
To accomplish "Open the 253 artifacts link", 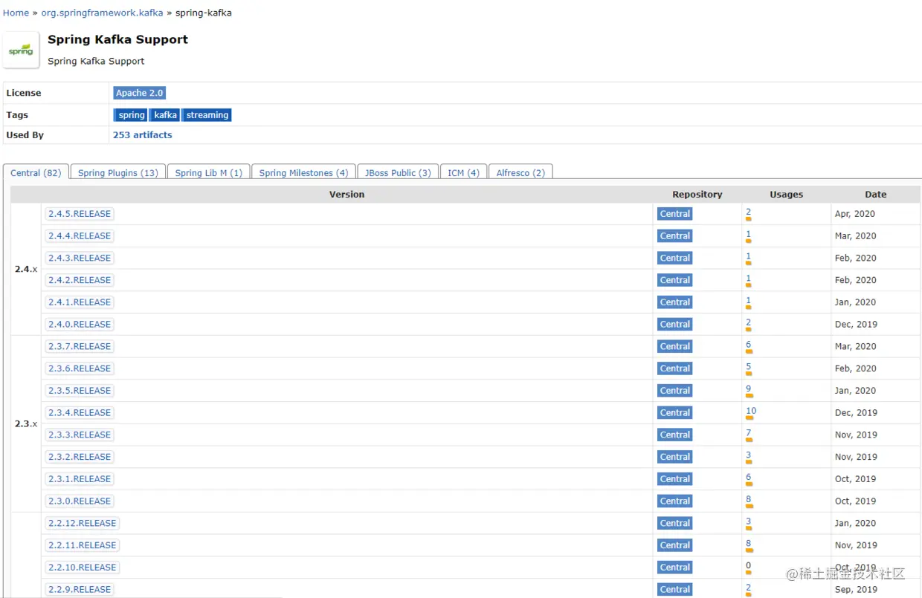I will tap(142, 135).
